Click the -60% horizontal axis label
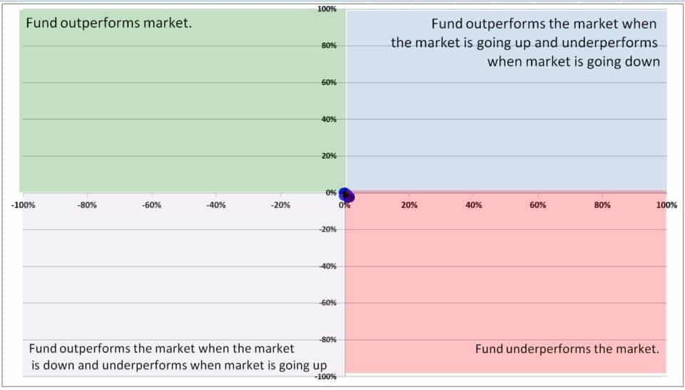Viewport: 685px width, 390px height. pyautogui.click(x=151, y=205)
